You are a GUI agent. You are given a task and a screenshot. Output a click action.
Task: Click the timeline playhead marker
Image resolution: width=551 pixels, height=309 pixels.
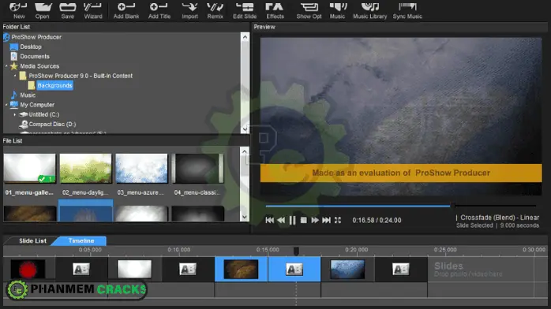pos(296,251)
